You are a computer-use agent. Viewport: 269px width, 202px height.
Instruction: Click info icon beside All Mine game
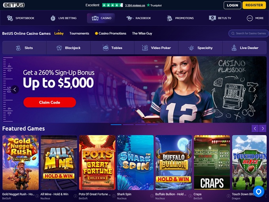[x=75, y=196]
